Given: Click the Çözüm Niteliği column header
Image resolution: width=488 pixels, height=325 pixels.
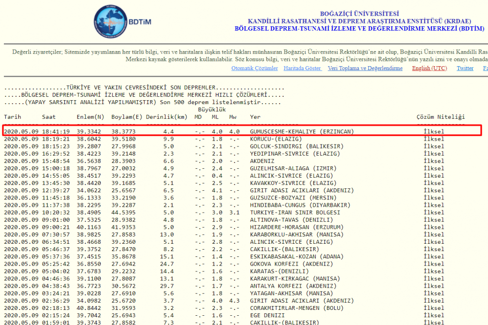Looking at the screenshot, I should (440, 117).
